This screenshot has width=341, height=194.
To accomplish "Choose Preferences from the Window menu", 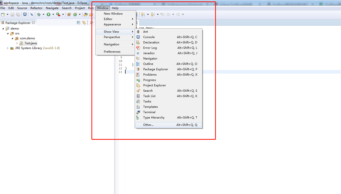I will [112, 51].
